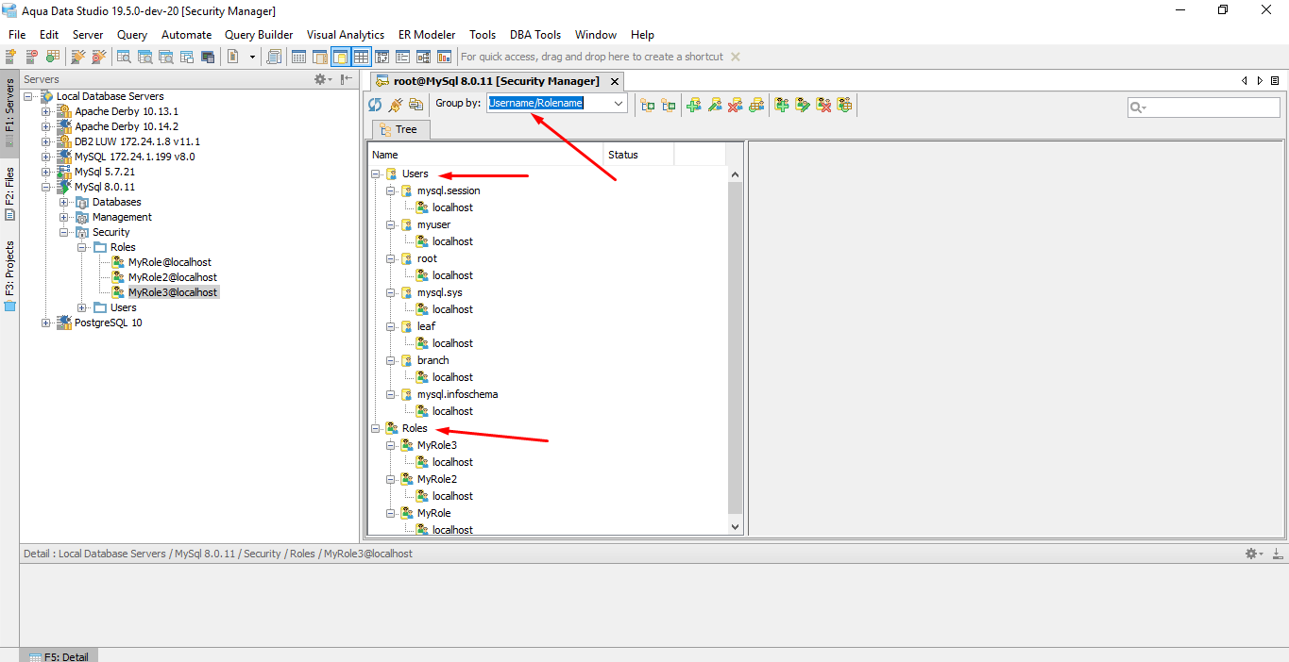
Task: Click Collapse All nodes icon in Security Manager
Action: (669, 105)
